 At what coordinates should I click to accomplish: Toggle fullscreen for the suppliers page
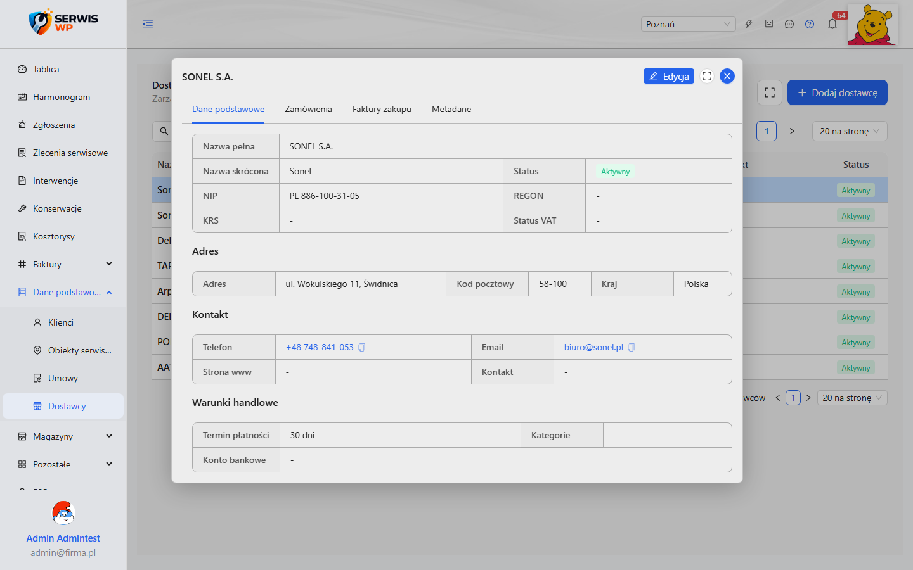(x=770, y=92)
